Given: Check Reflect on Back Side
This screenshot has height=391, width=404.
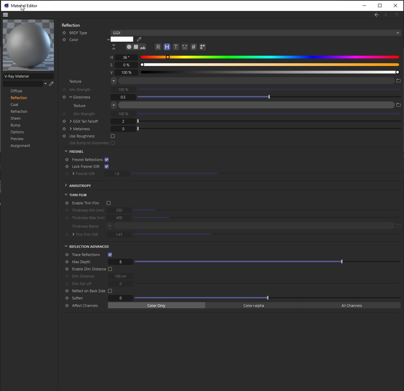Looking at the screenshot, I should [110, 291].
